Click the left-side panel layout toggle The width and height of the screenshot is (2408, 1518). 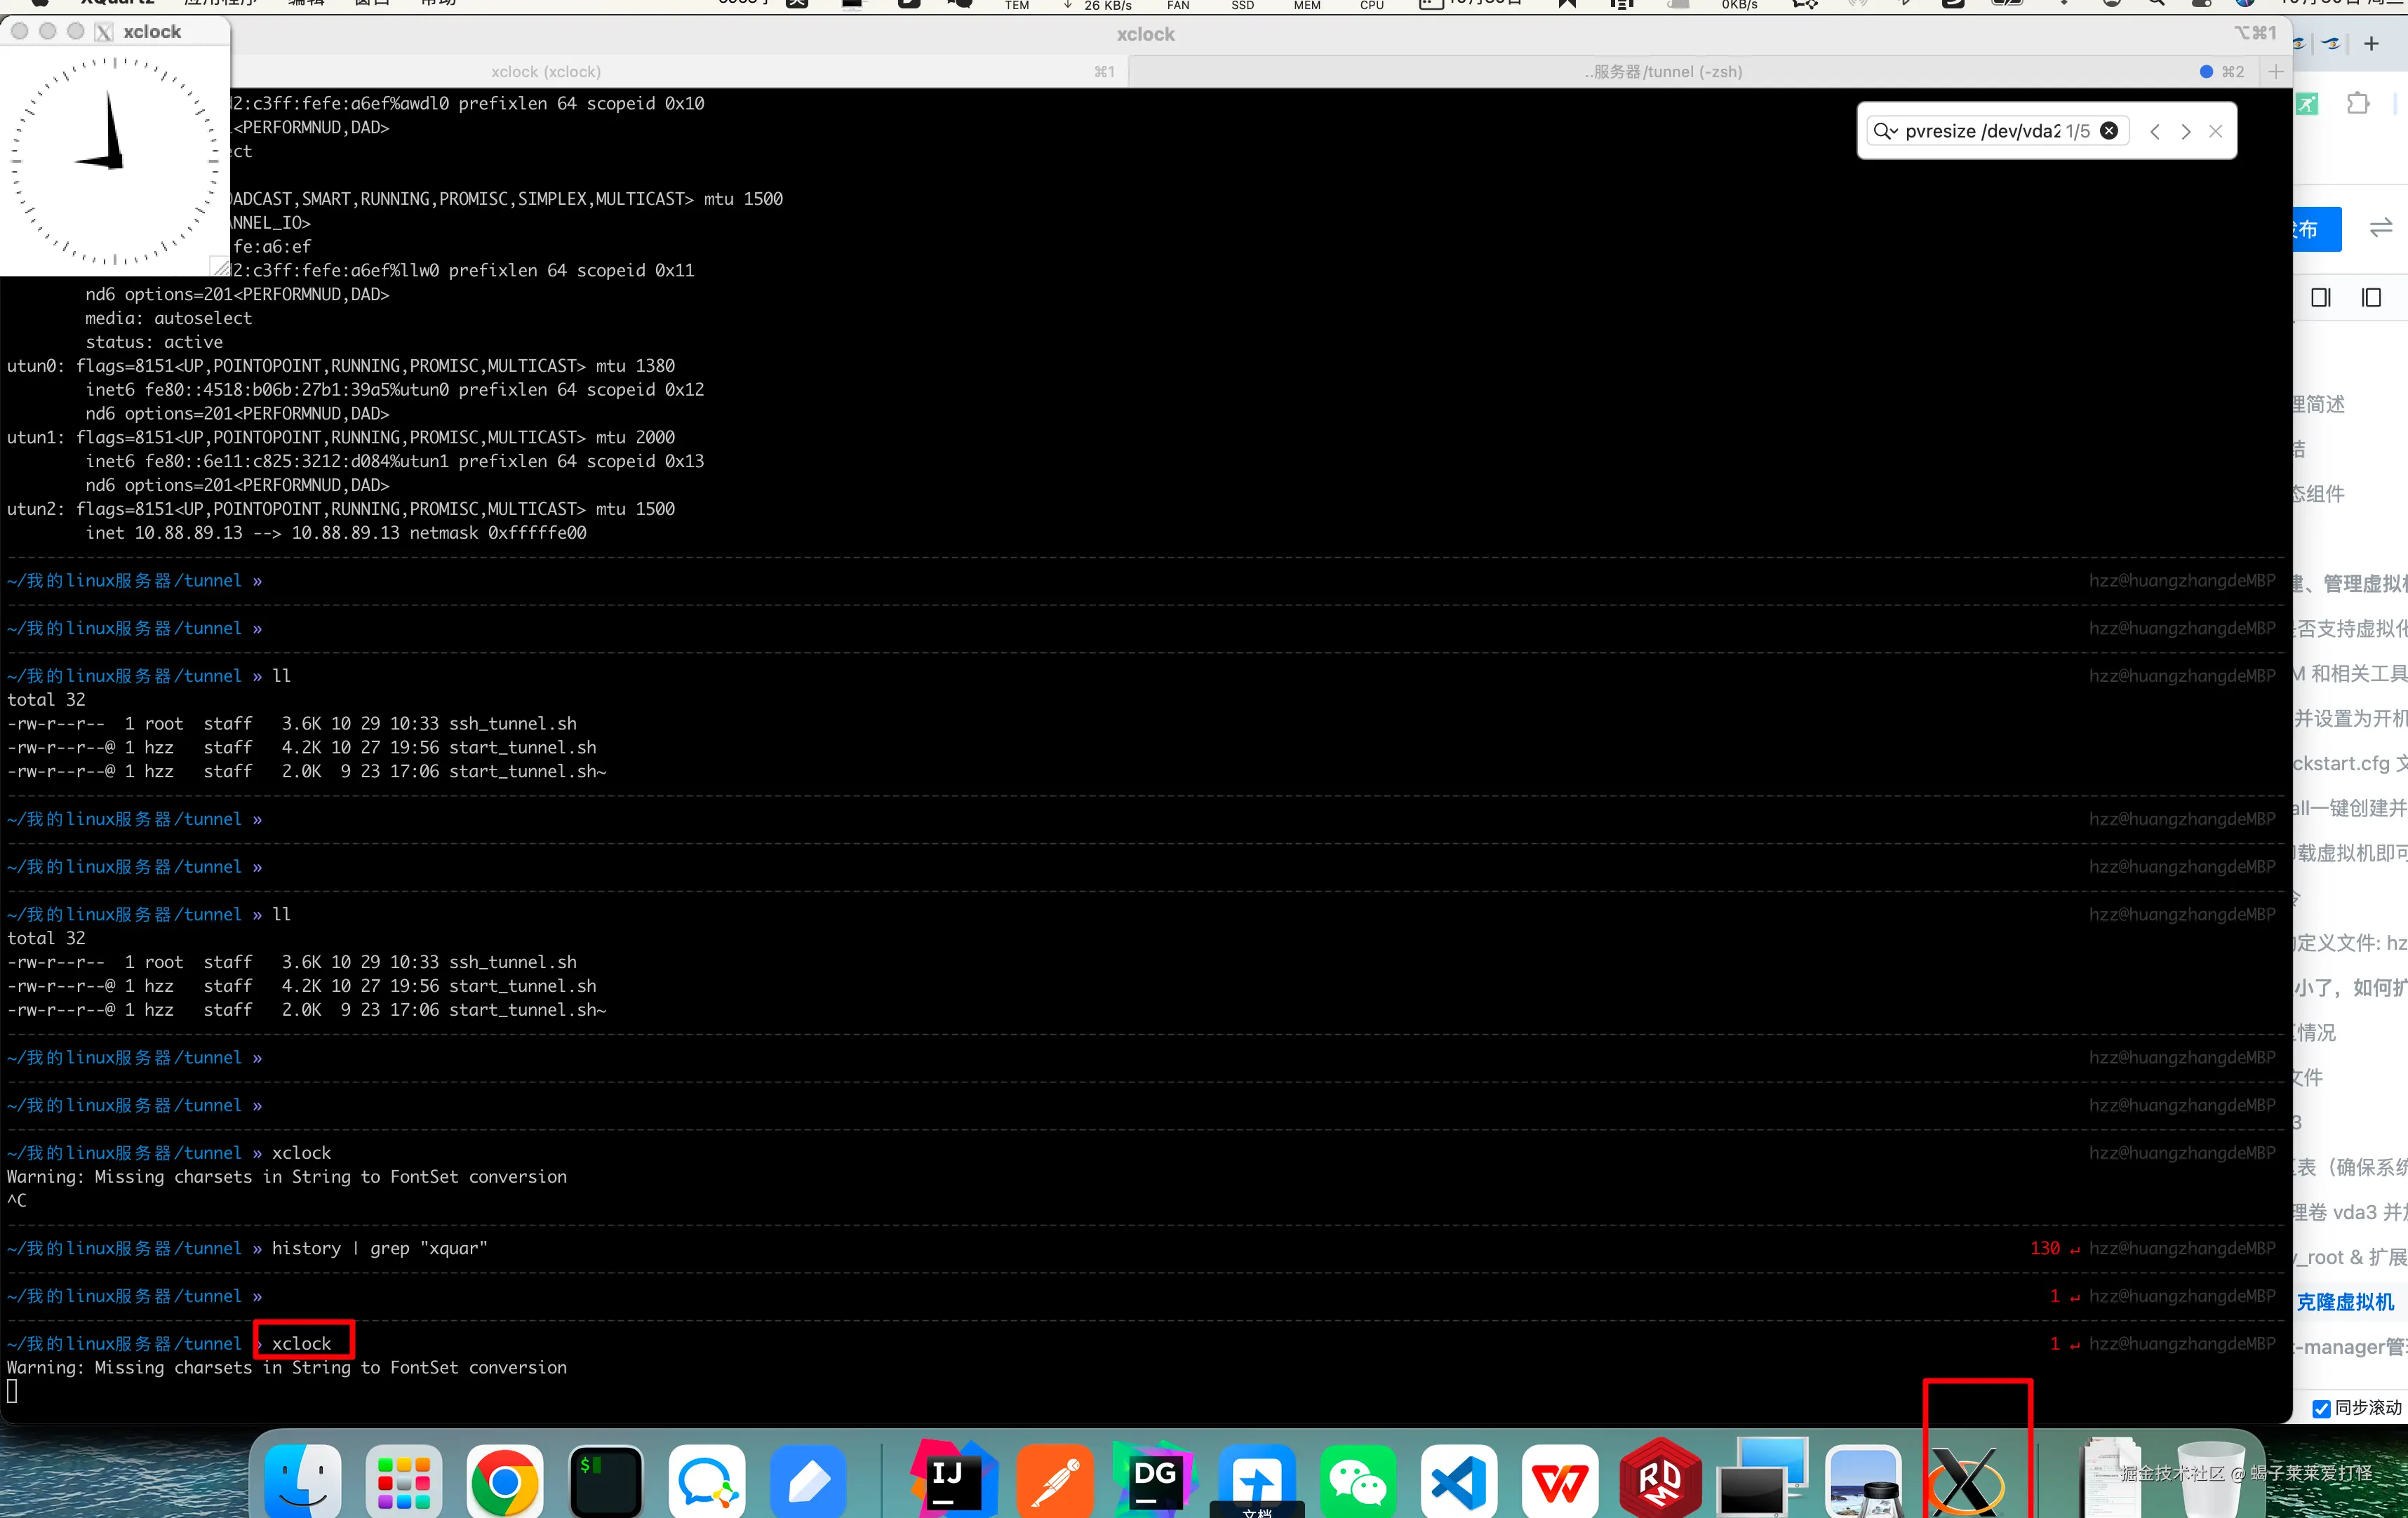[2371, 298]
